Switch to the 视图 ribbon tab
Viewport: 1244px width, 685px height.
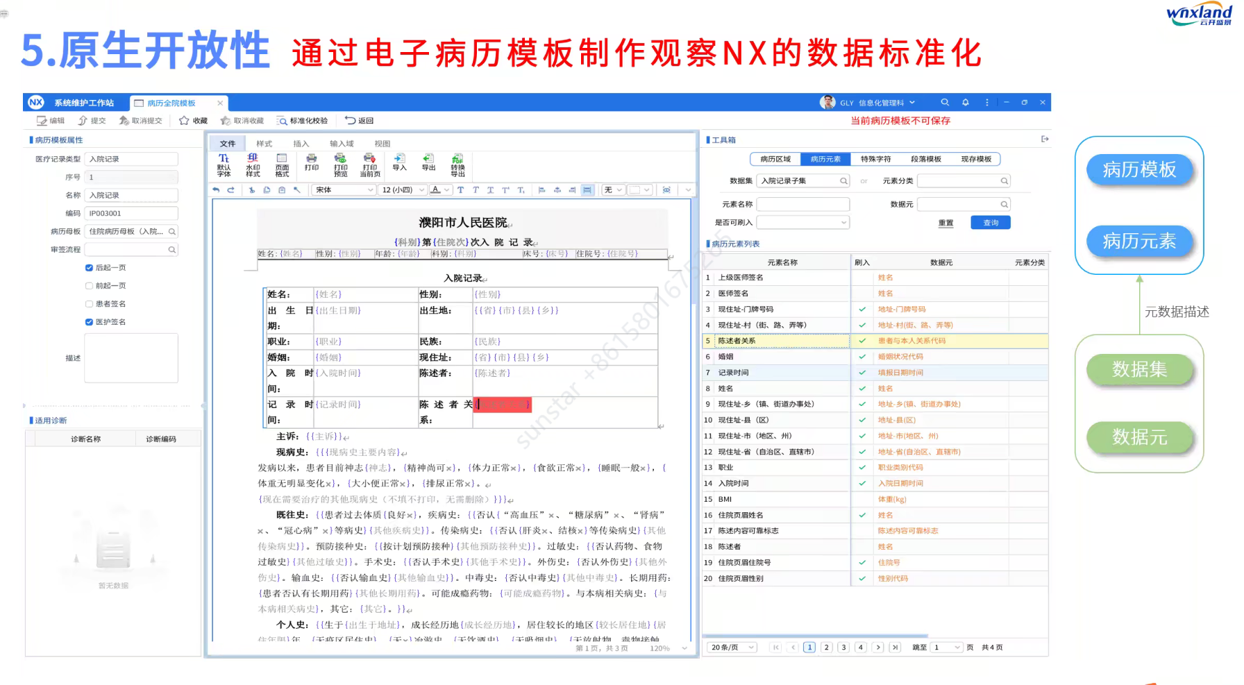point(383,144)
